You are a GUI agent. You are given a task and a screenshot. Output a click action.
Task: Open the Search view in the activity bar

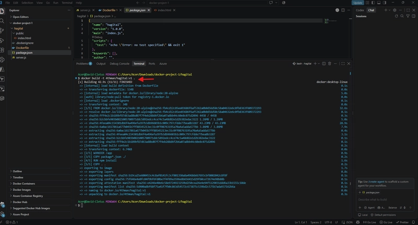click(2, 21)
